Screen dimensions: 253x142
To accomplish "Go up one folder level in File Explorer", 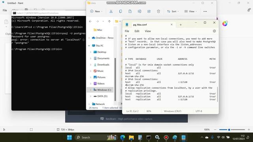I will coord(109,21).
